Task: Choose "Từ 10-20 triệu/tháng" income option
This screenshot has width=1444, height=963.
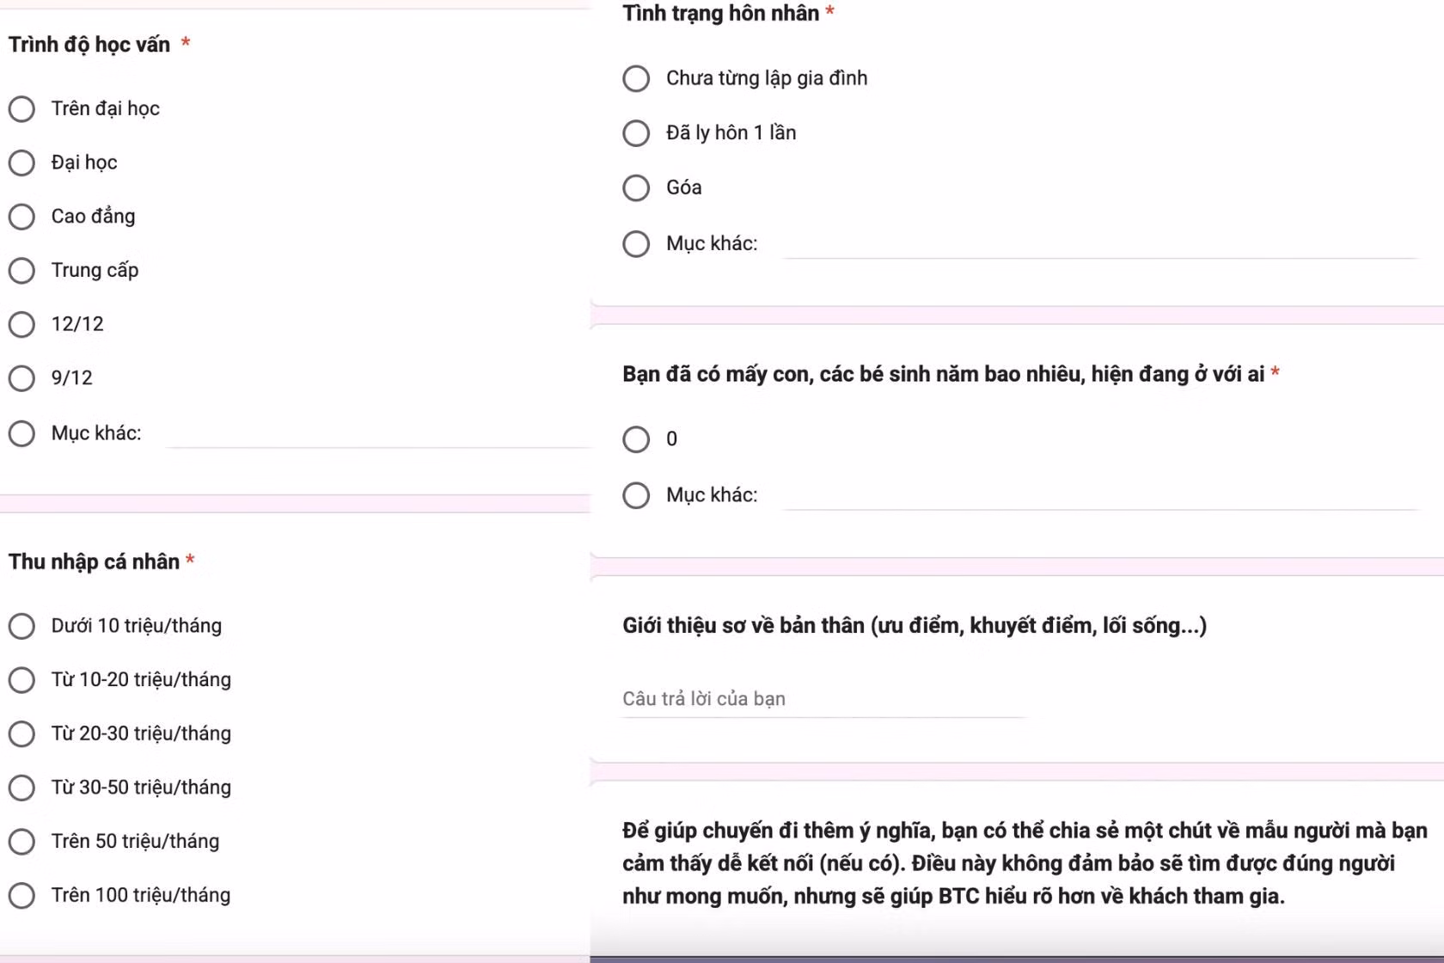Action: [x=21, y=680]
